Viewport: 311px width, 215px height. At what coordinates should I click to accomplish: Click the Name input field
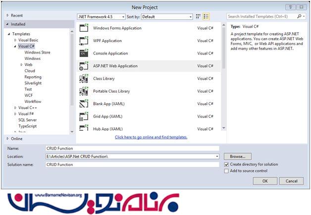pos(132,148)
